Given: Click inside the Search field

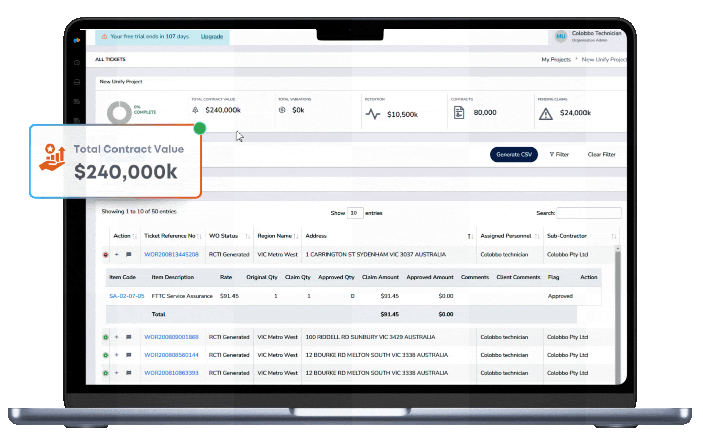Looking at the screenshot, I should [589, 213].
